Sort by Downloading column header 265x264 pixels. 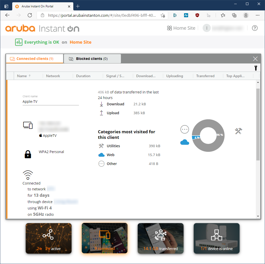(x=146, y=76)
